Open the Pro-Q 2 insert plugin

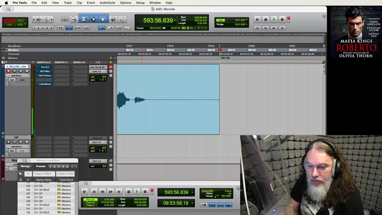tap(45, 67)
